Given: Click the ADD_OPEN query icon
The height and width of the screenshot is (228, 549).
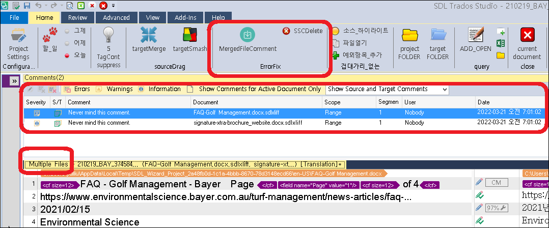Looking at the screenshot, I should pos(476,40).
